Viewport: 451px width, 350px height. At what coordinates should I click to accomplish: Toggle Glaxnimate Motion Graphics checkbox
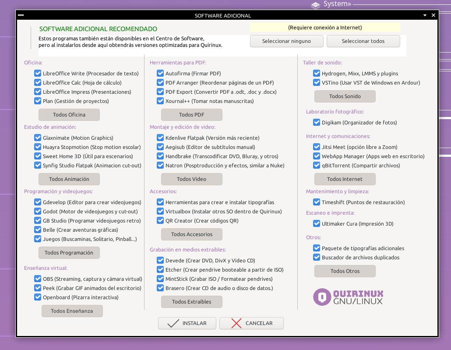(x=38, y=138)
